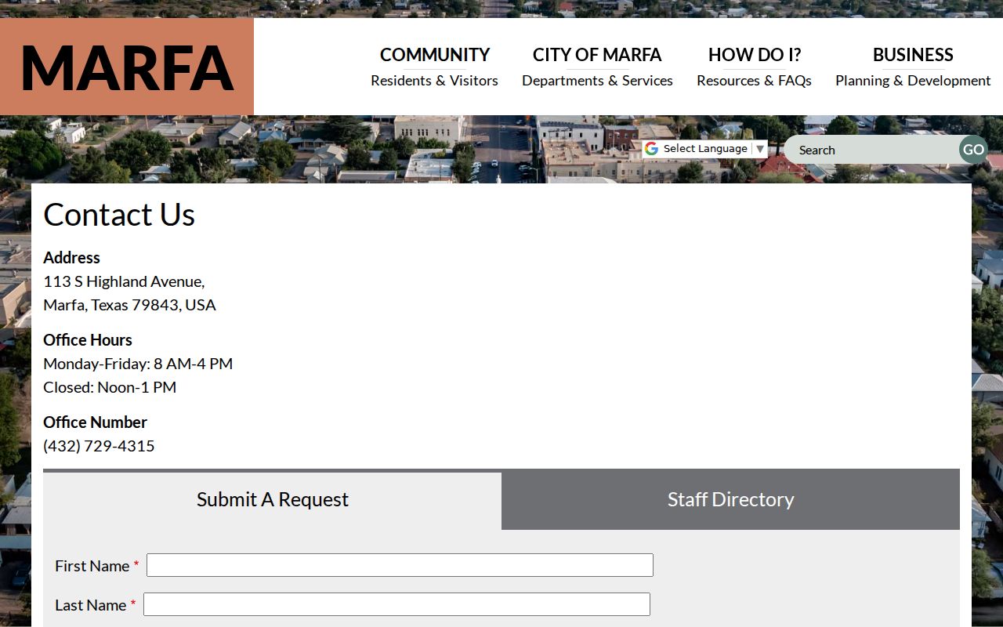The width and height of the screenshot is (1003, 627).
Task: Click the phone number (432) 729-4315
Action: click(99, 446)
